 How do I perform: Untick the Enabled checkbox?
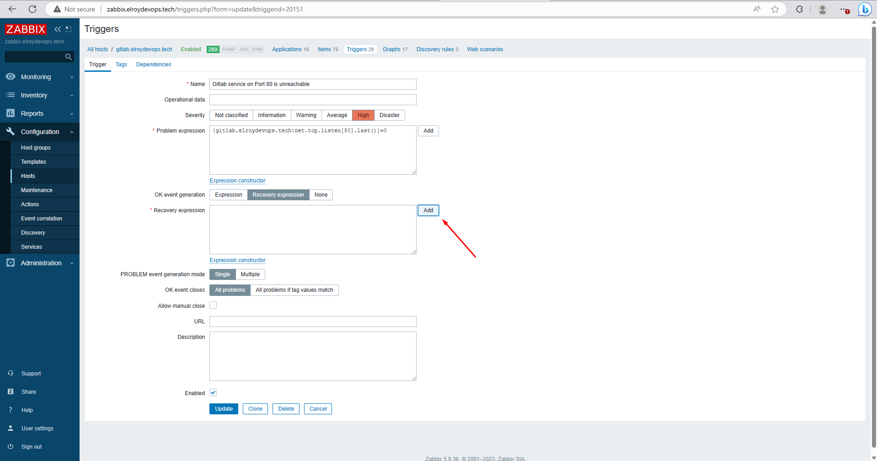tap(213, 392)
